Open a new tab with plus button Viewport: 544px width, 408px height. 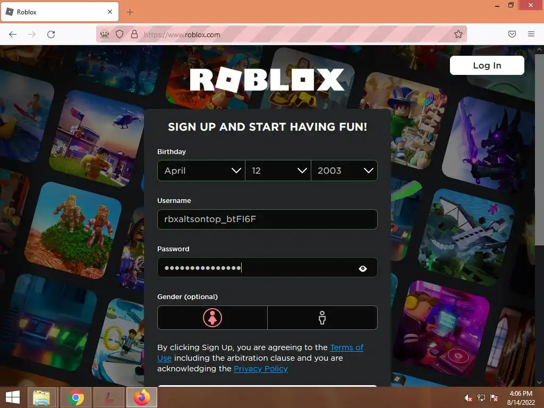coord(130,12)
